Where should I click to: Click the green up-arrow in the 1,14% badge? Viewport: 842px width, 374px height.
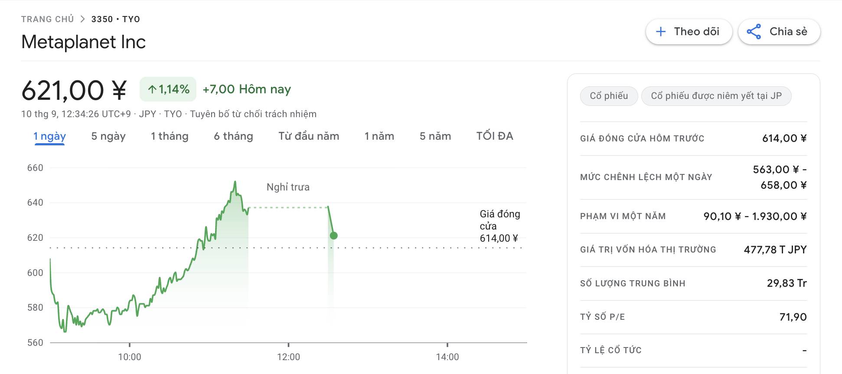coord(152,89)
